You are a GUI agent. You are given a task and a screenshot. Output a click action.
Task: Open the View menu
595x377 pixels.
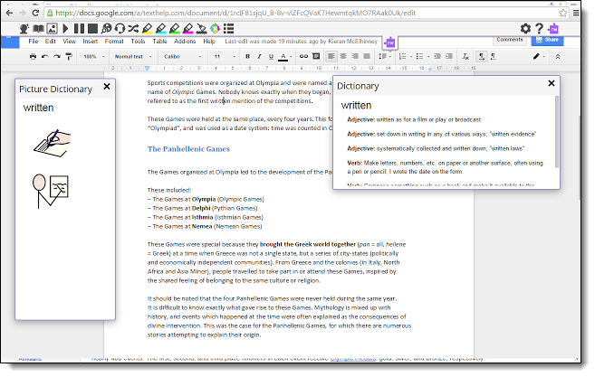pyautogui.click(x=69, y=42)
